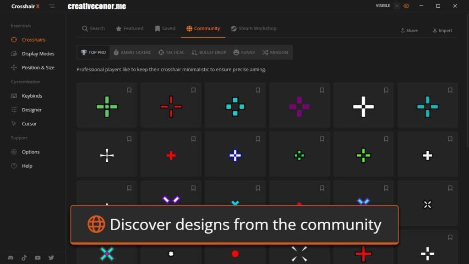Go to Position & Size settings
This screenshot has height=264, width=469.
[x=33, y=68]
